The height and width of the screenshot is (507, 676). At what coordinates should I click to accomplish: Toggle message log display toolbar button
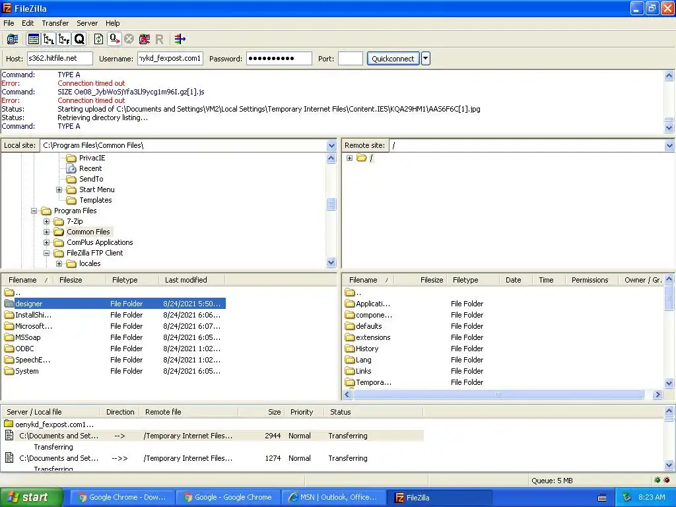pos(33,39)
